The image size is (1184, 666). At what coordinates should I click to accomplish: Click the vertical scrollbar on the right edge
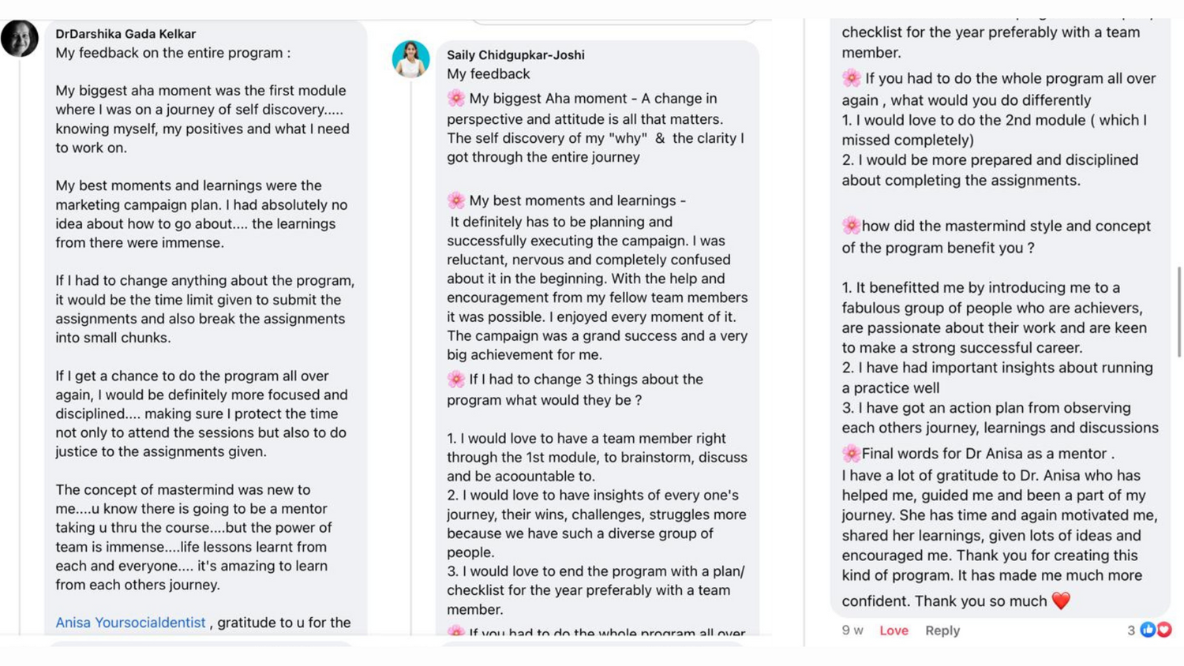pyautogui.click(x=1178, y=312)
